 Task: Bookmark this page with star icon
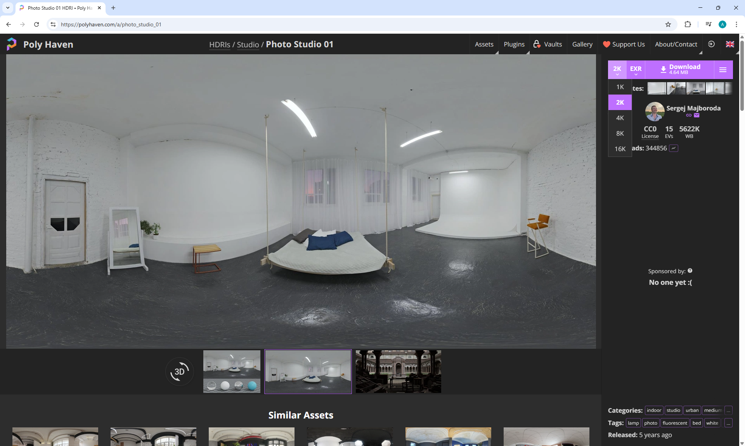(x=668, y=24)
